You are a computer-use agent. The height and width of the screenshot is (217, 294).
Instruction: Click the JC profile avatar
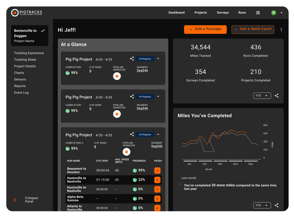pyautogui.click(x=273, y=12)
